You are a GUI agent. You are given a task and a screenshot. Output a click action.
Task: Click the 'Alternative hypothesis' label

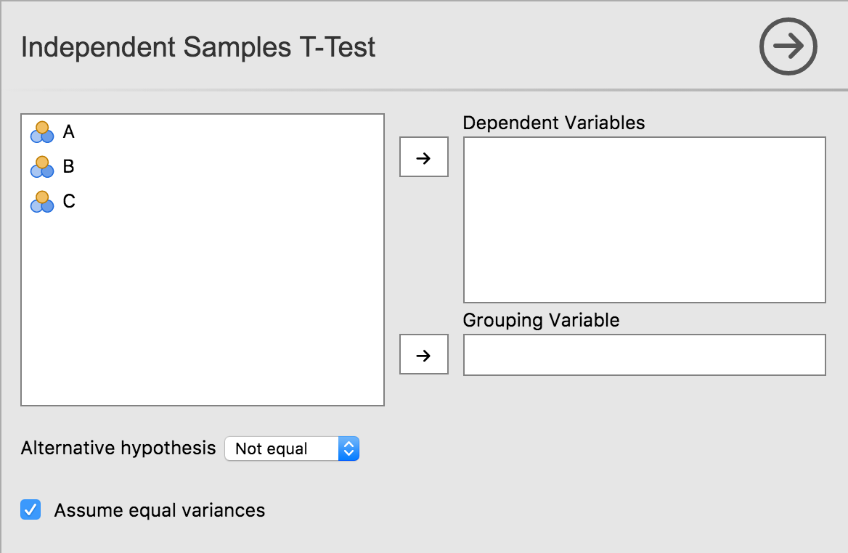coord(118,448)
